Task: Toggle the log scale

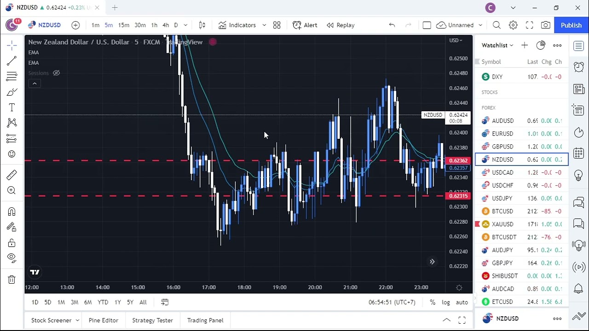Action: pyautogui.click(x=446, y=302)
